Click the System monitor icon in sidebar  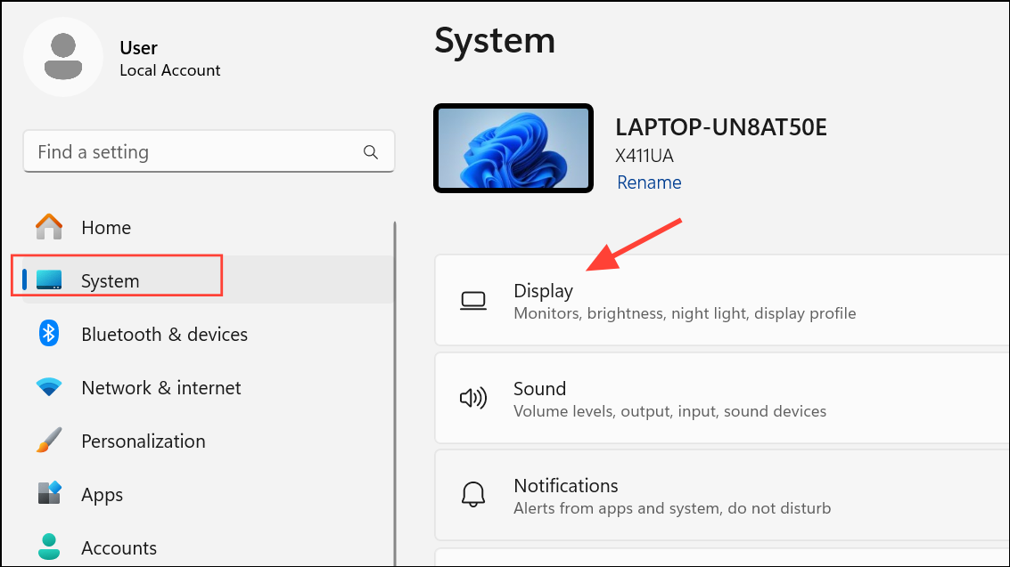point(49,279)
